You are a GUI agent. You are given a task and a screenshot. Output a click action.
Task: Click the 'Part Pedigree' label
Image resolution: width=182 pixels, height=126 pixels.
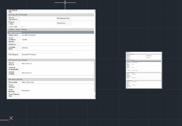pos(13,55)
